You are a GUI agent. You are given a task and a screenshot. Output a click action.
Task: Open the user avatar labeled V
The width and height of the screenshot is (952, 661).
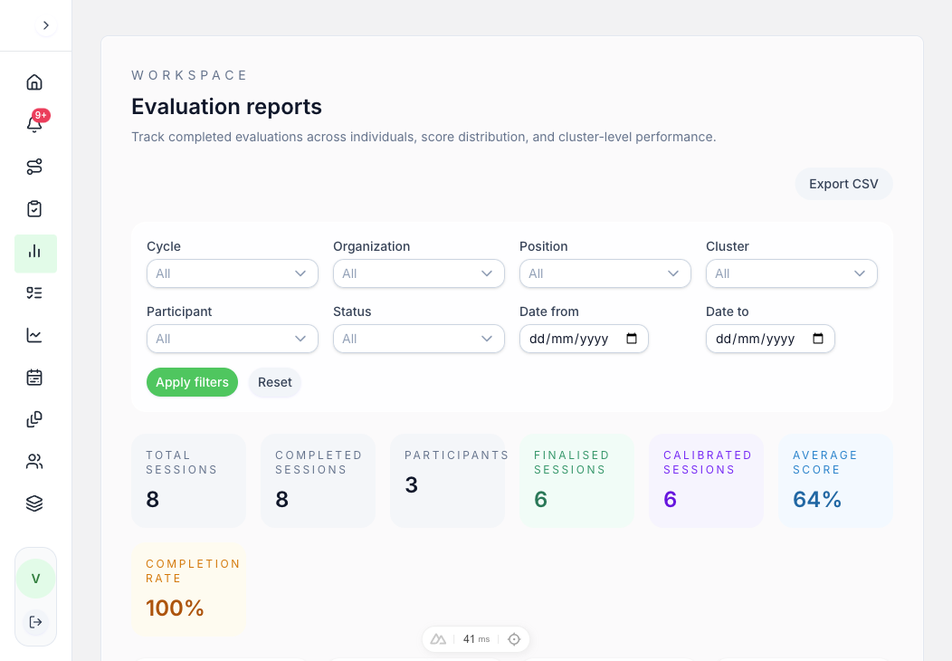click(x=36, y=579)
